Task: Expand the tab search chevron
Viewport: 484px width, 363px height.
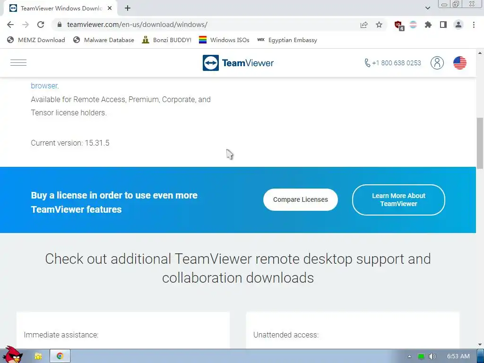Action: click(x=427, y=8)
